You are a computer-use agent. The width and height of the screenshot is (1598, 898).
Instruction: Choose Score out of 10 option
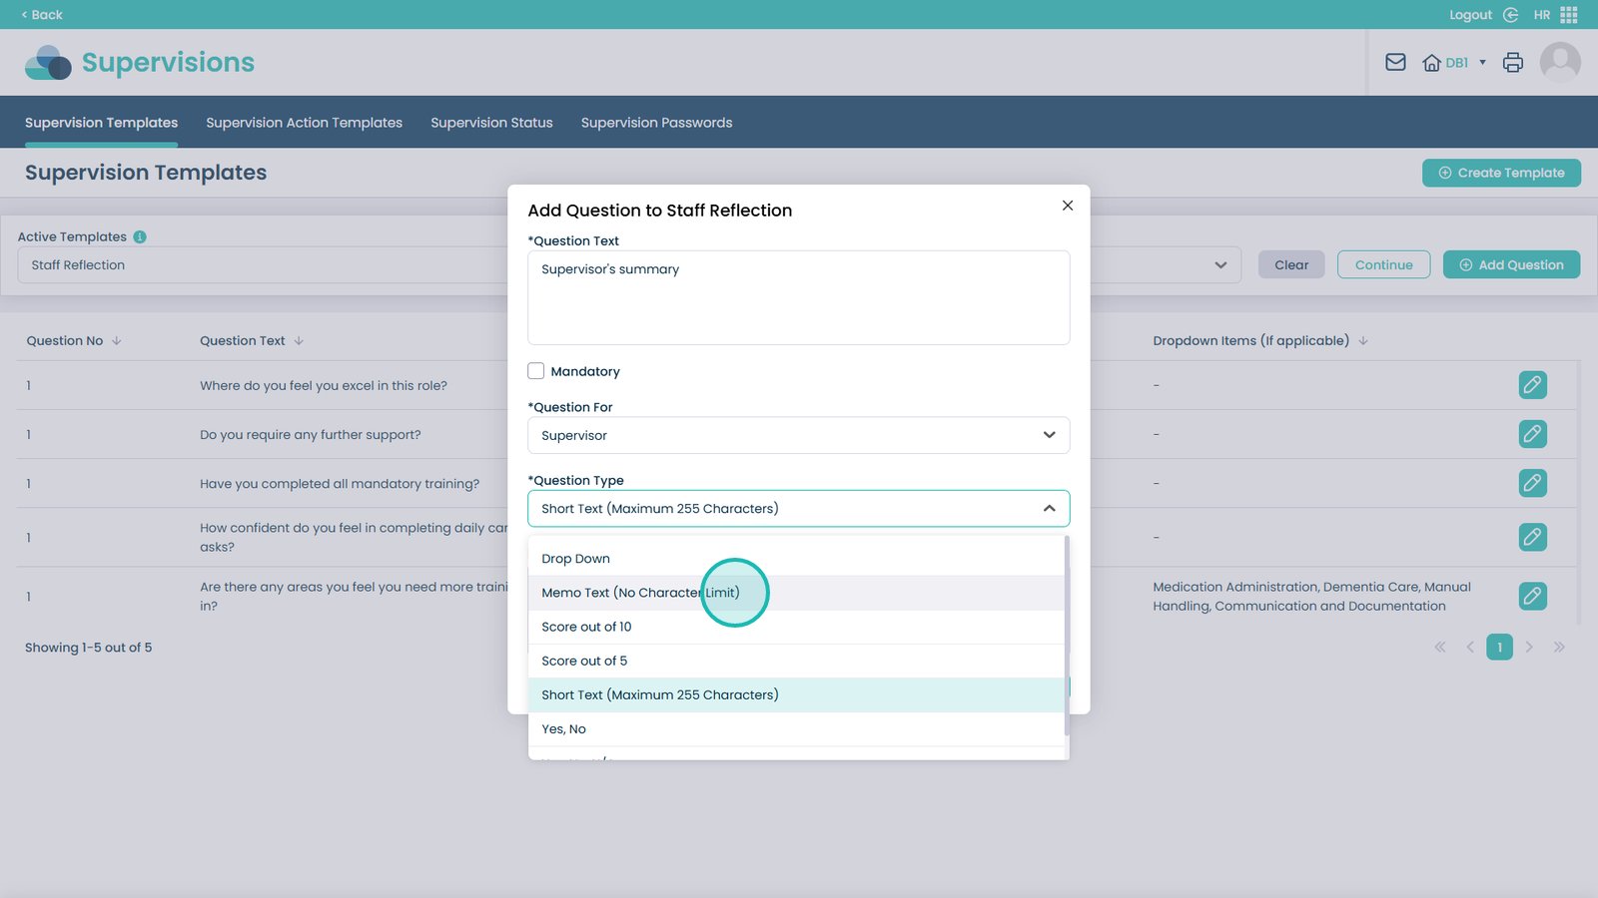[586, 627]
